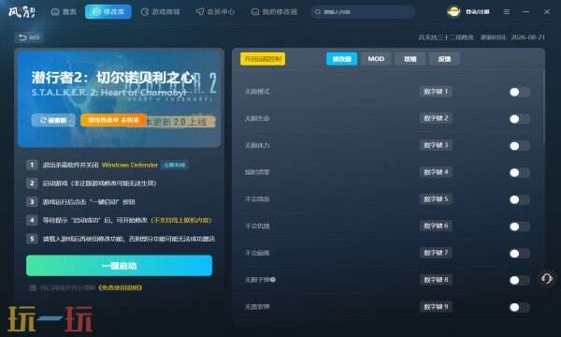Image resolution: width=561 pixels, height=337 pixels.
Task: Click the app logo at top left
Action: (22, 11)
